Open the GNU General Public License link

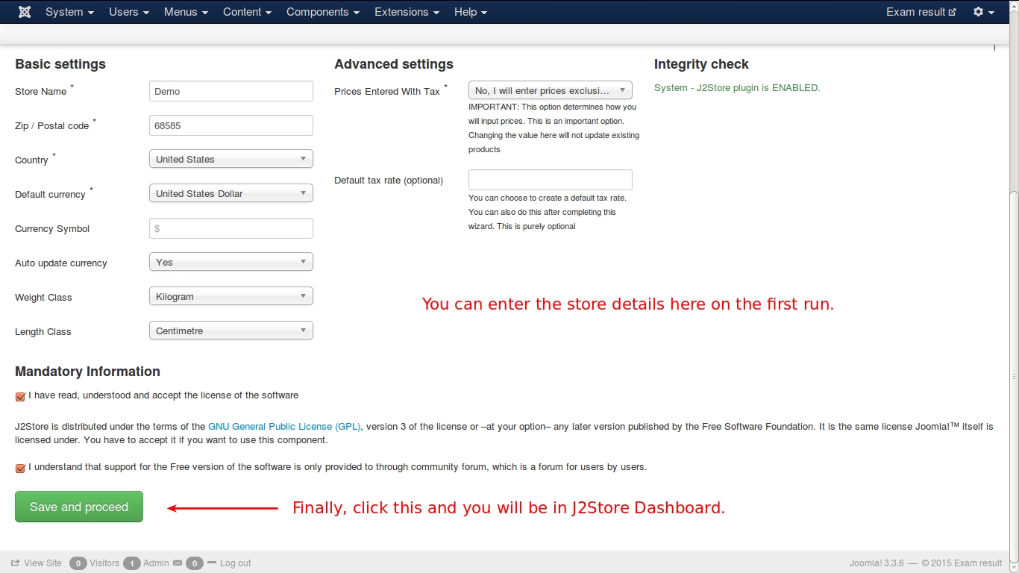284,427
